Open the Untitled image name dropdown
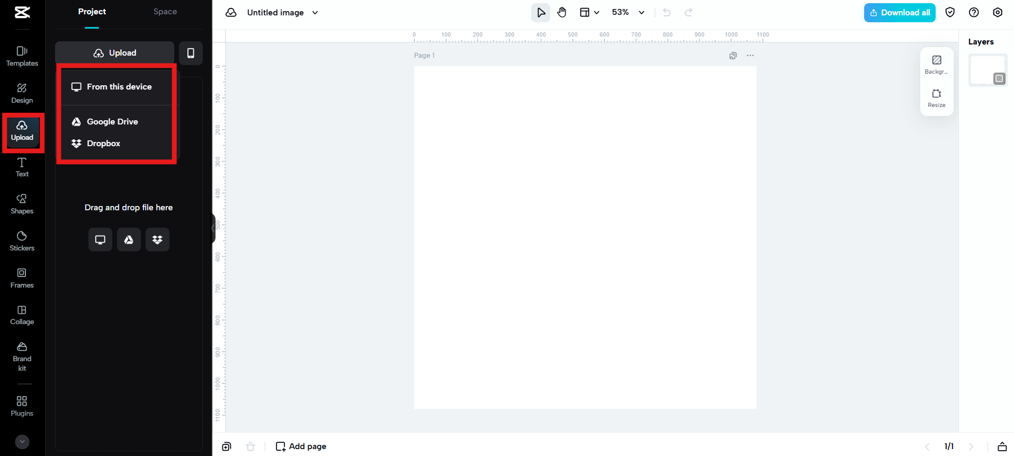The image size is (1014, 456). click(315, 13)
